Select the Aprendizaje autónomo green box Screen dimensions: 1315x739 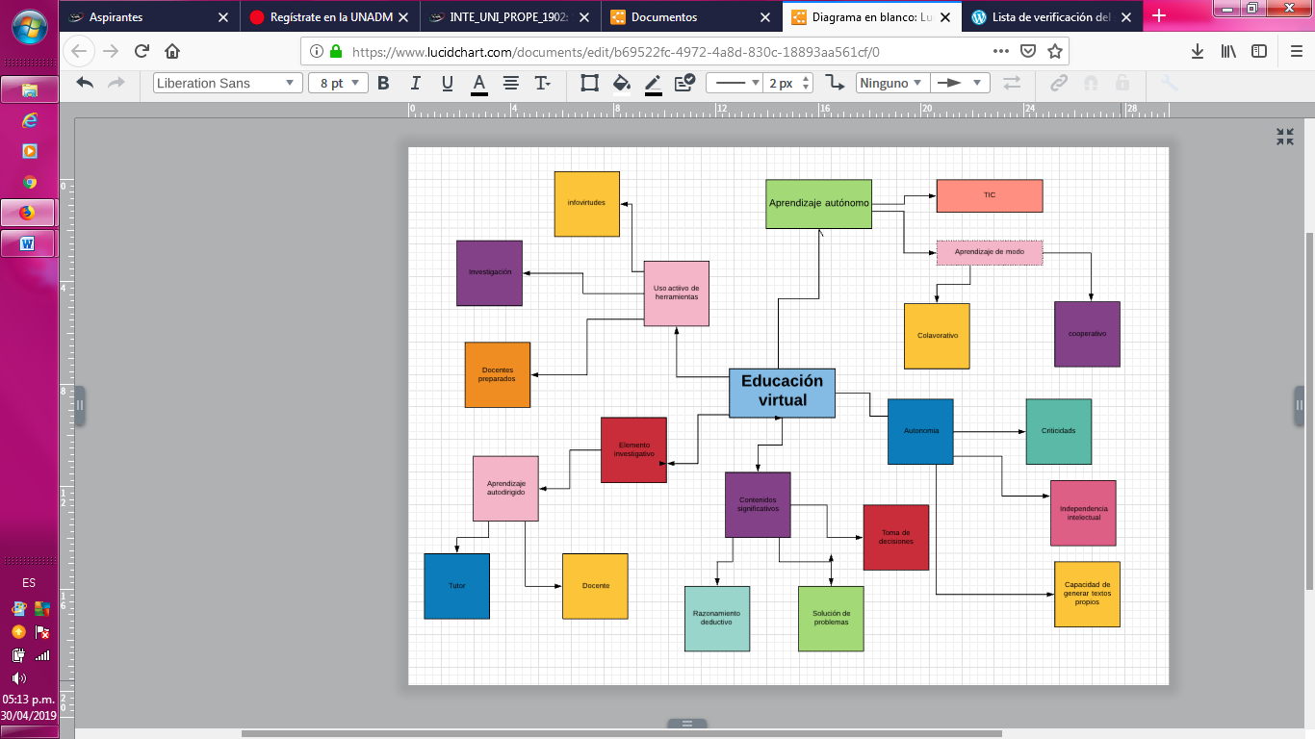pos(818,203)
